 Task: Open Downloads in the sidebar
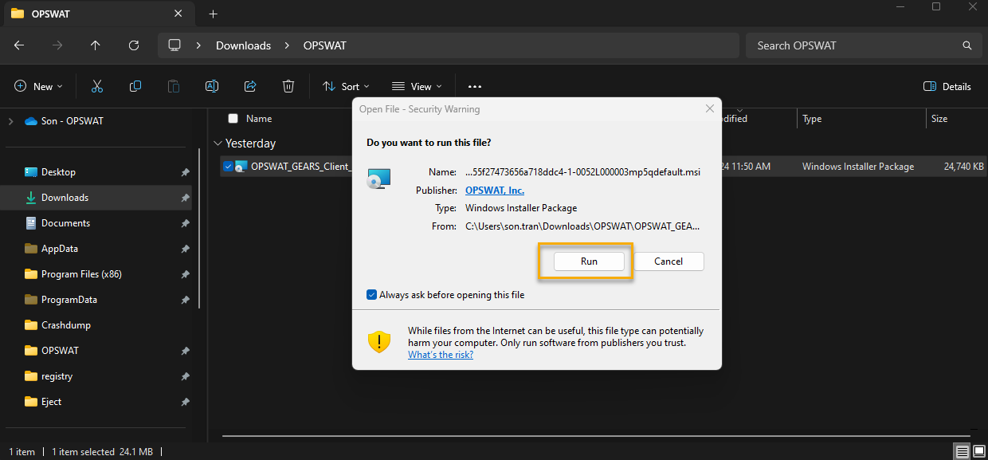point(65,198)
